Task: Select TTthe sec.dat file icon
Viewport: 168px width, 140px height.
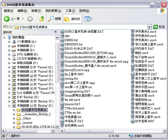Action: tap(62, 113)
